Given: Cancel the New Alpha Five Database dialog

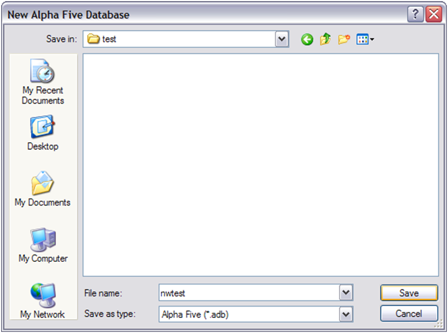Looking at the screenshot, I should tap(409, 314).
